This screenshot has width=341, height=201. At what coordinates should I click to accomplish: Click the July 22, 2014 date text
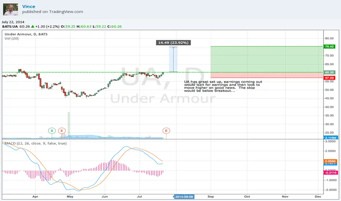click(13, 22)
